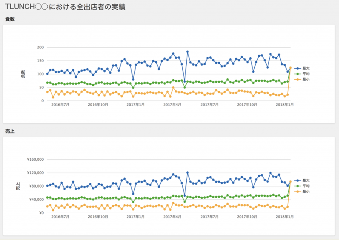Click orange legend marker for 最小 in 食数 chart
Screen dimensions: 339x240
coord(298,79)
